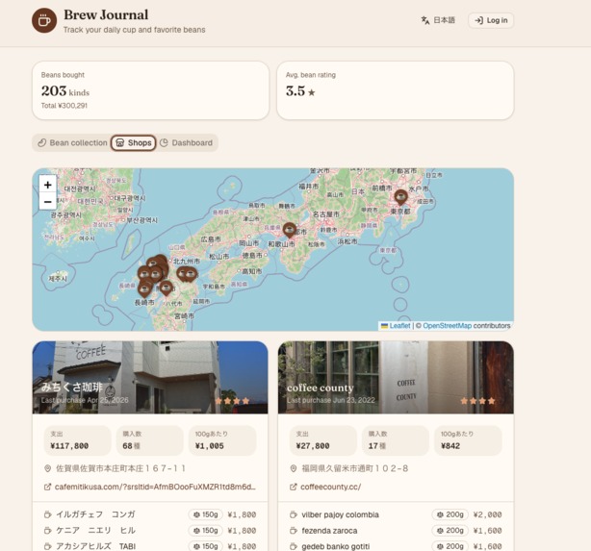This screenshot has height=551, width=591.
Task: Click the Brew Journal coffee cup logo
Action: (44, 20)
